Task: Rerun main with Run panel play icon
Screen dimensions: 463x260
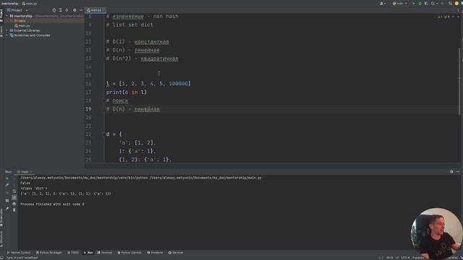Action: (7, 178)
